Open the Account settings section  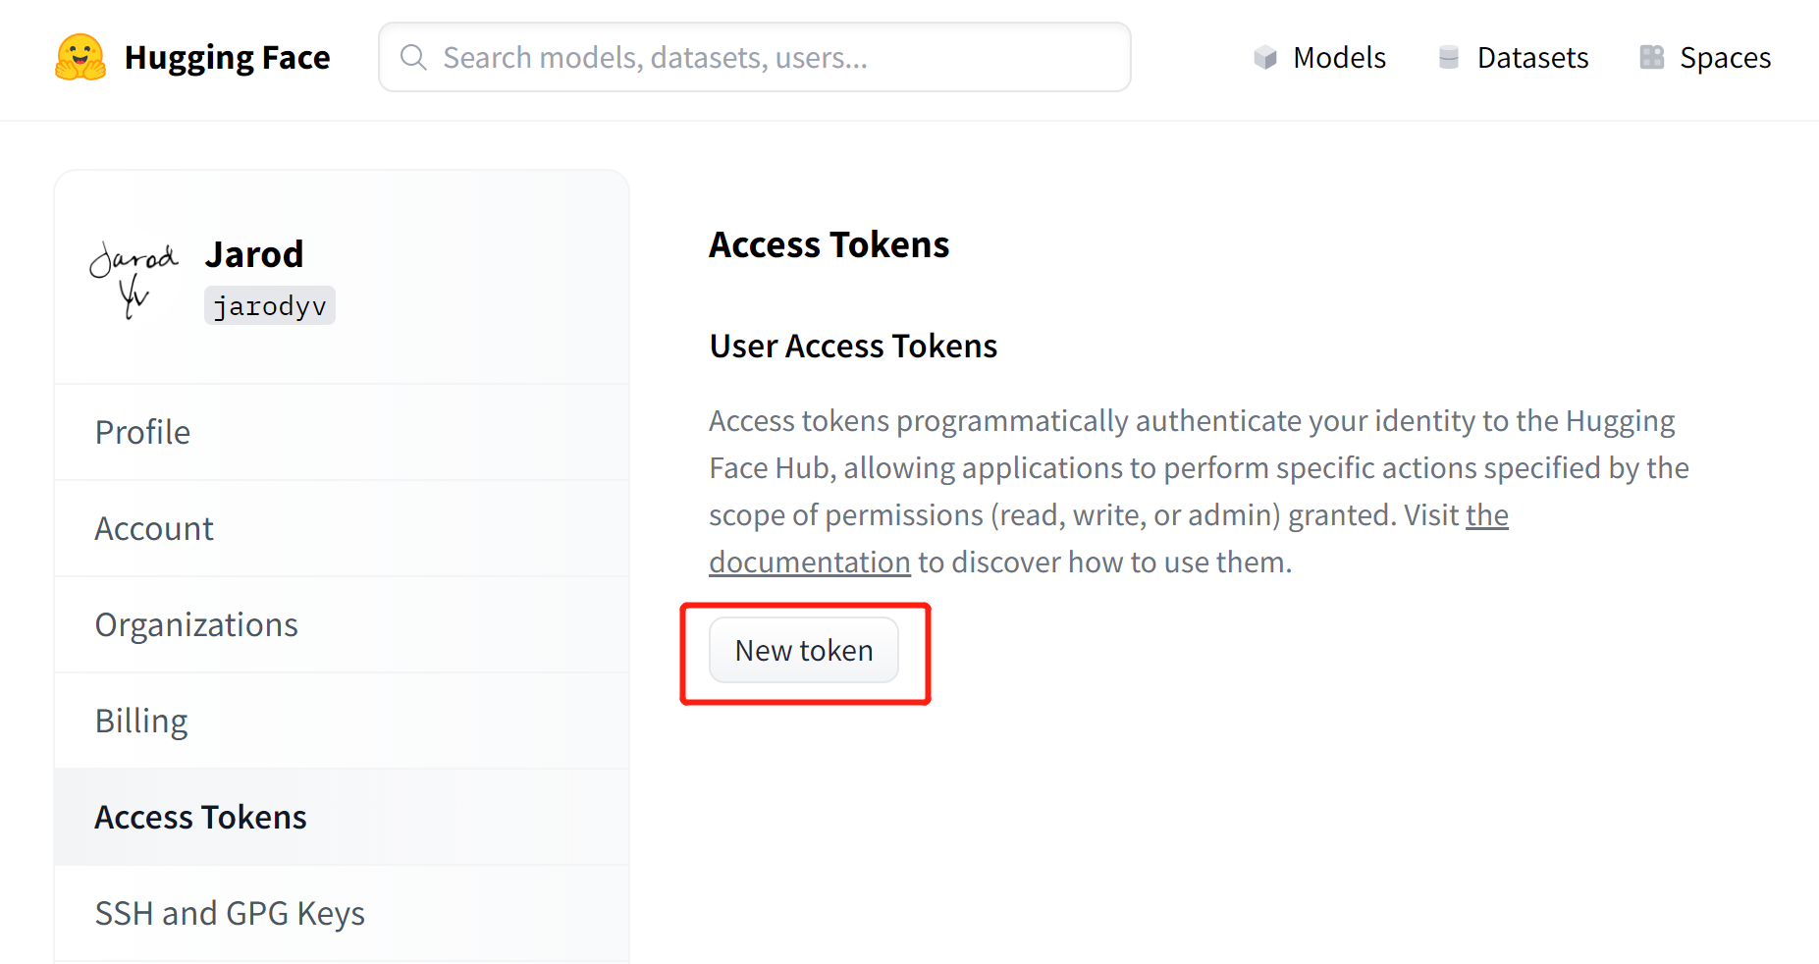point(342,528)
